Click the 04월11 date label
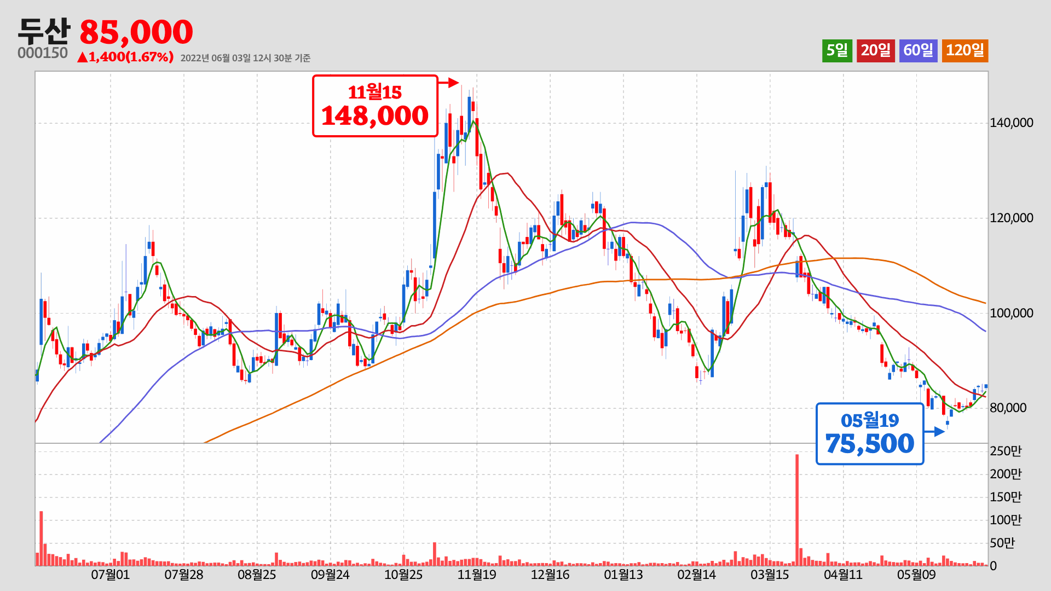 tap(843, 575)
